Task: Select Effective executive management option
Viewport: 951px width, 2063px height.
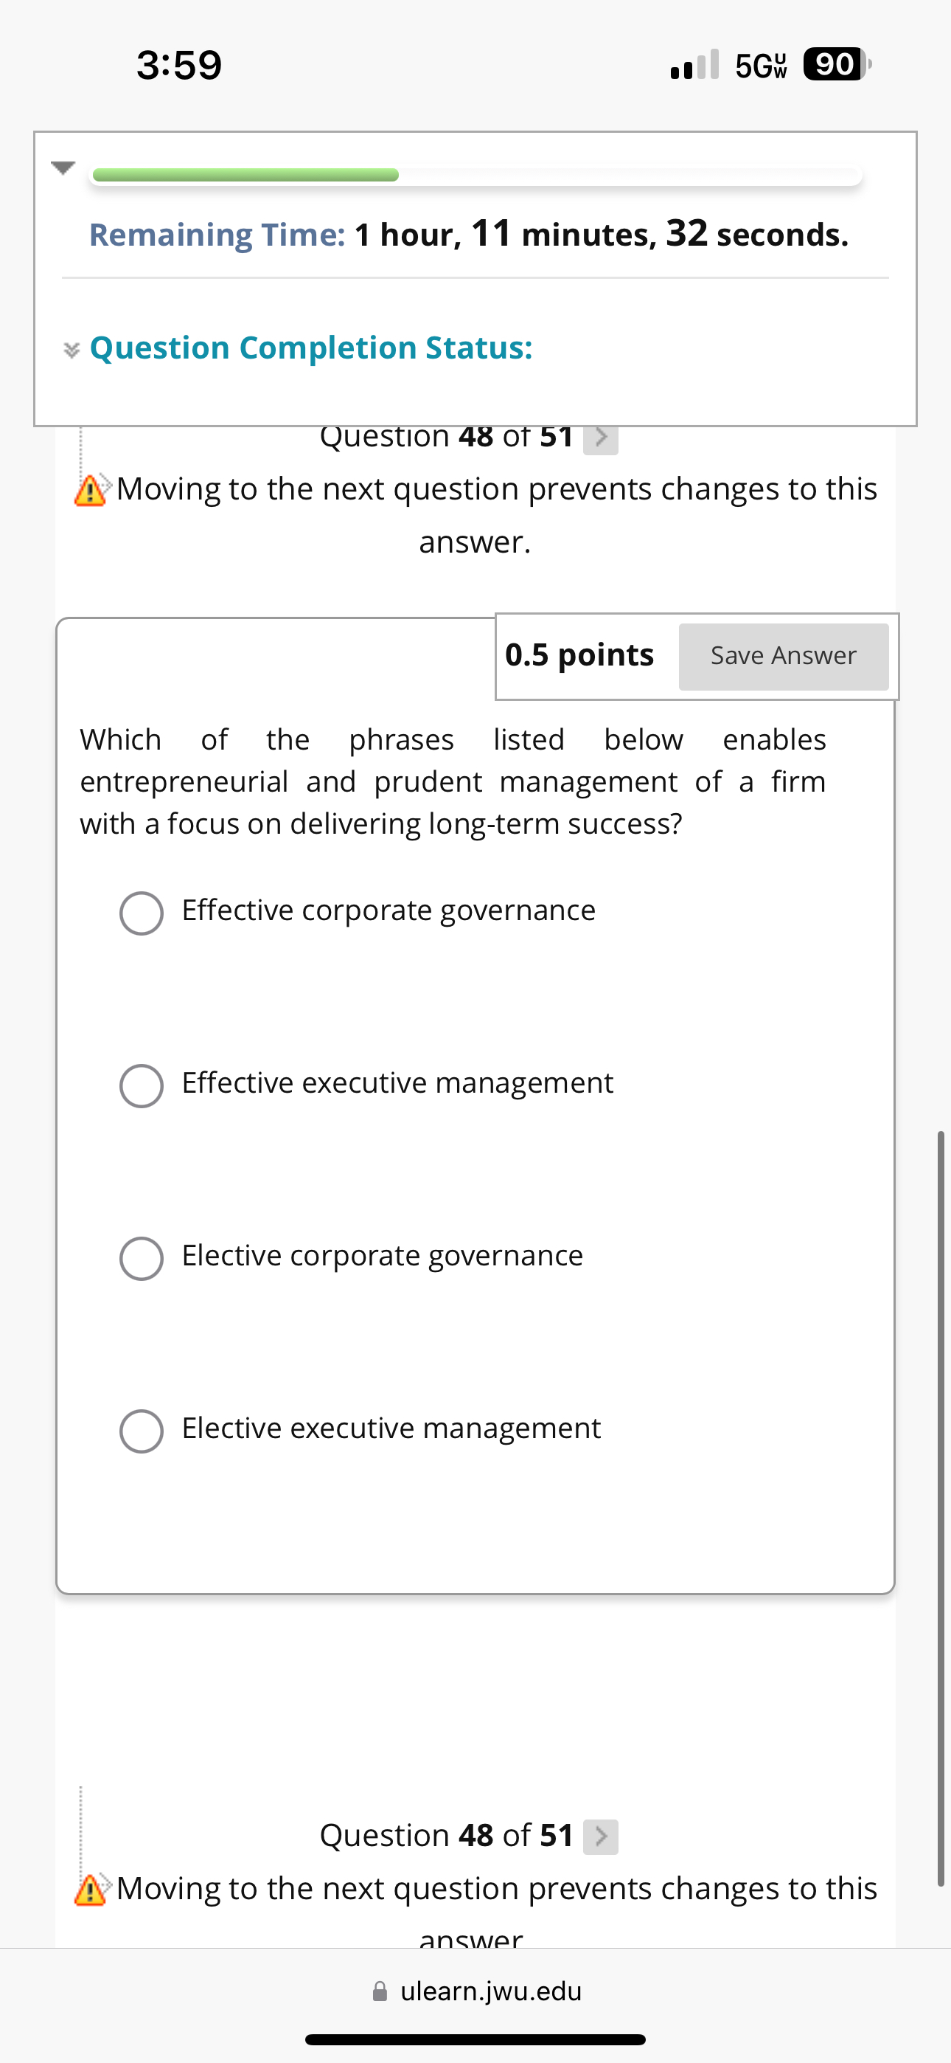Action: [x=142, y=1086]
